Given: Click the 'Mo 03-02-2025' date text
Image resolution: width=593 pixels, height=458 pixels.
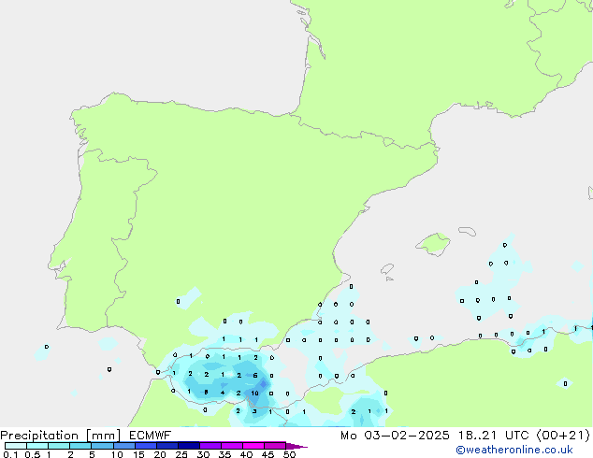Looking at the screenshot, I should pos(395,436).
